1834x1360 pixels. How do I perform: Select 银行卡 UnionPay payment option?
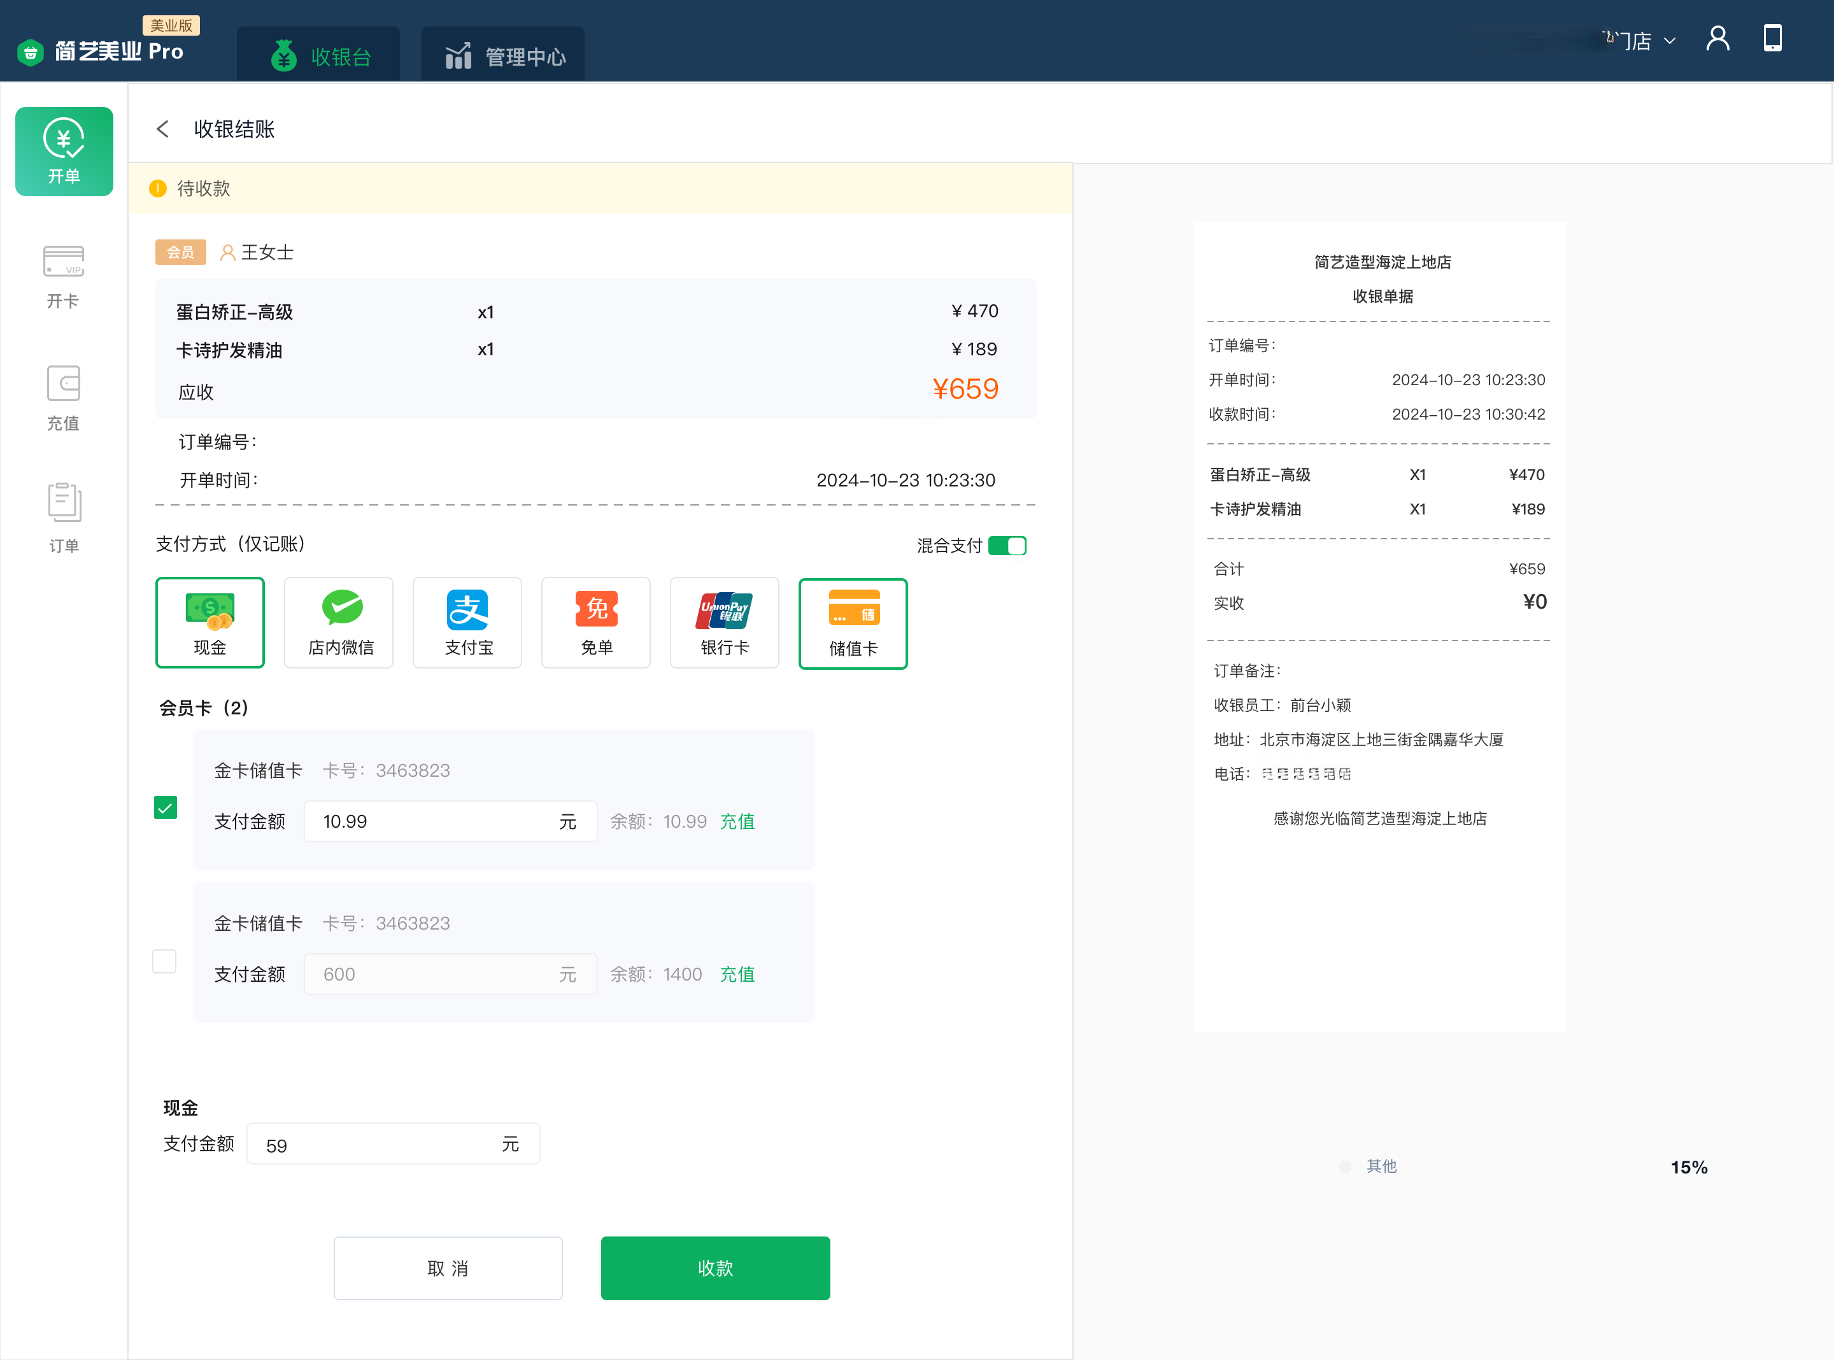(723, 622)
